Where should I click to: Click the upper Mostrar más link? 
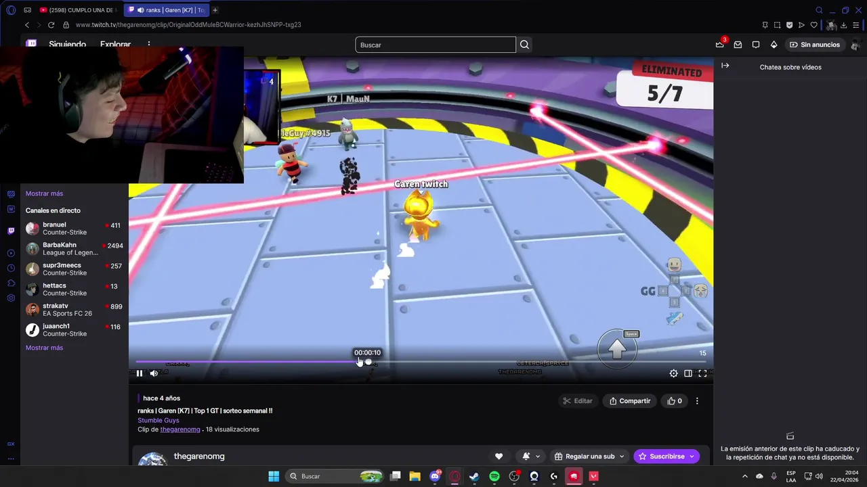pos(44,193)
